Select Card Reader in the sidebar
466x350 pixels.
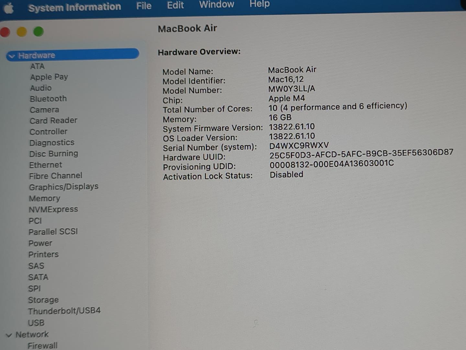pos(53,121)
